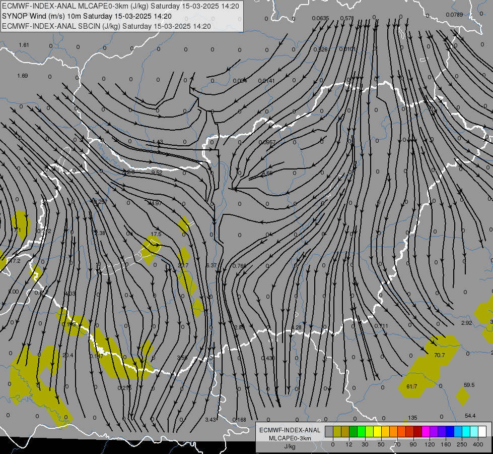Click the map value 0.147
The image size is (493, 454).
pyautogui.click(x=97, y=356)
